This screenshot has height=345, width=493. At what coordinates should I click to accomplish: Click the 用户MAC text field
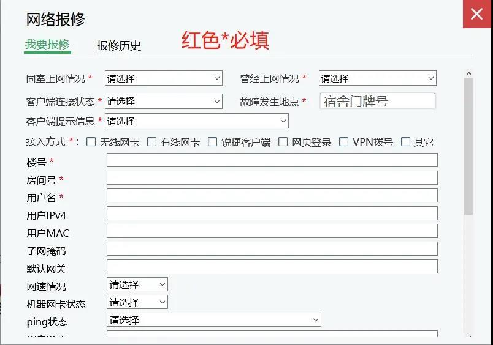coord(272,231)
